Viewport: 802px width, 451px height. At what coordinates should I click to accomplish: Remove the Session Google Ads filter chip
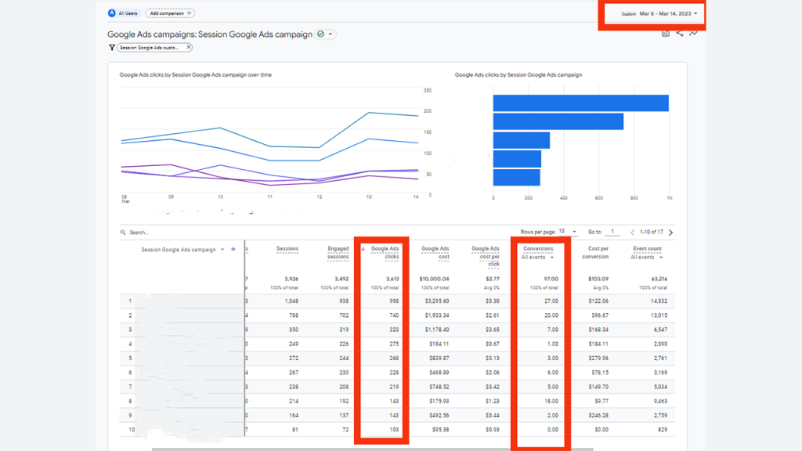tap(188, 47)
